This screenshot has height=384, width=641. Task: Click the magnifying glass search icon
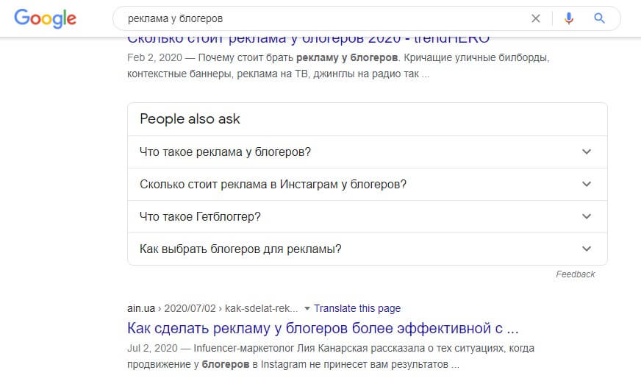(x=599, y=18)
